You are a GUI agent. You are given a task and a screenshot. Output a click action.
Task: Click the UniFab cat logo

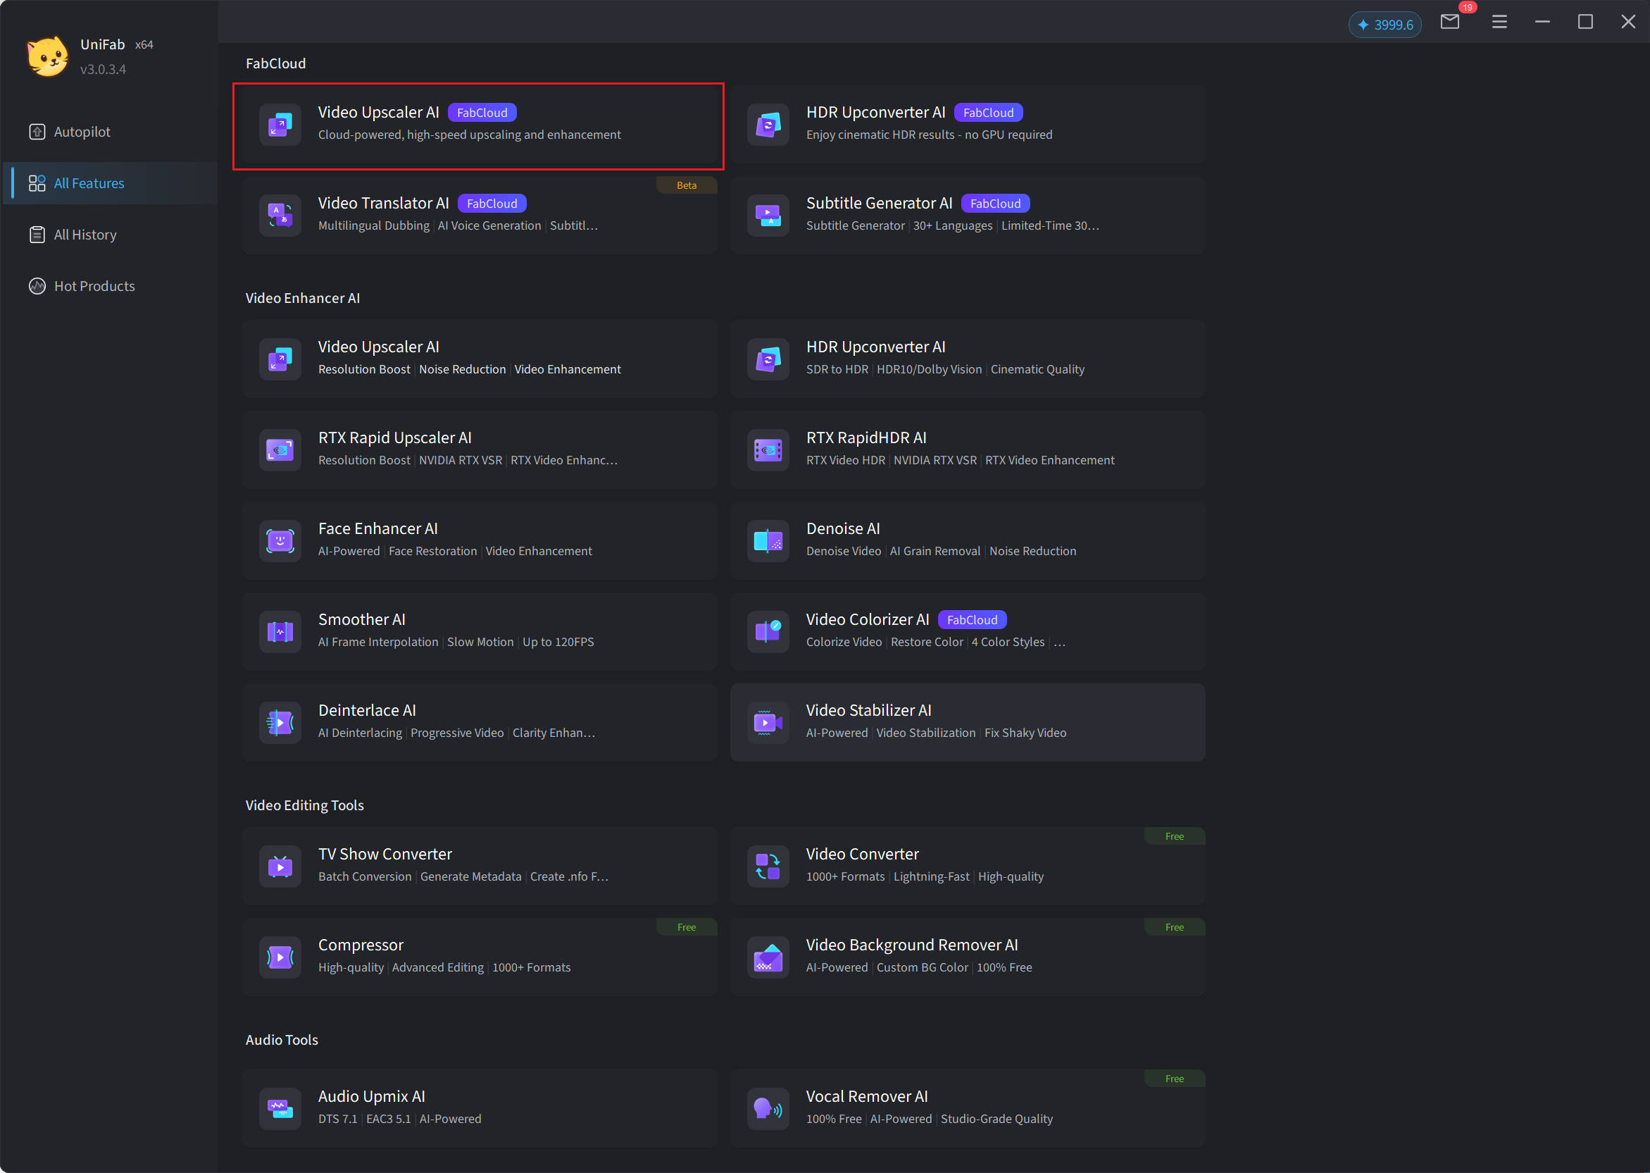tap(48, 56)
